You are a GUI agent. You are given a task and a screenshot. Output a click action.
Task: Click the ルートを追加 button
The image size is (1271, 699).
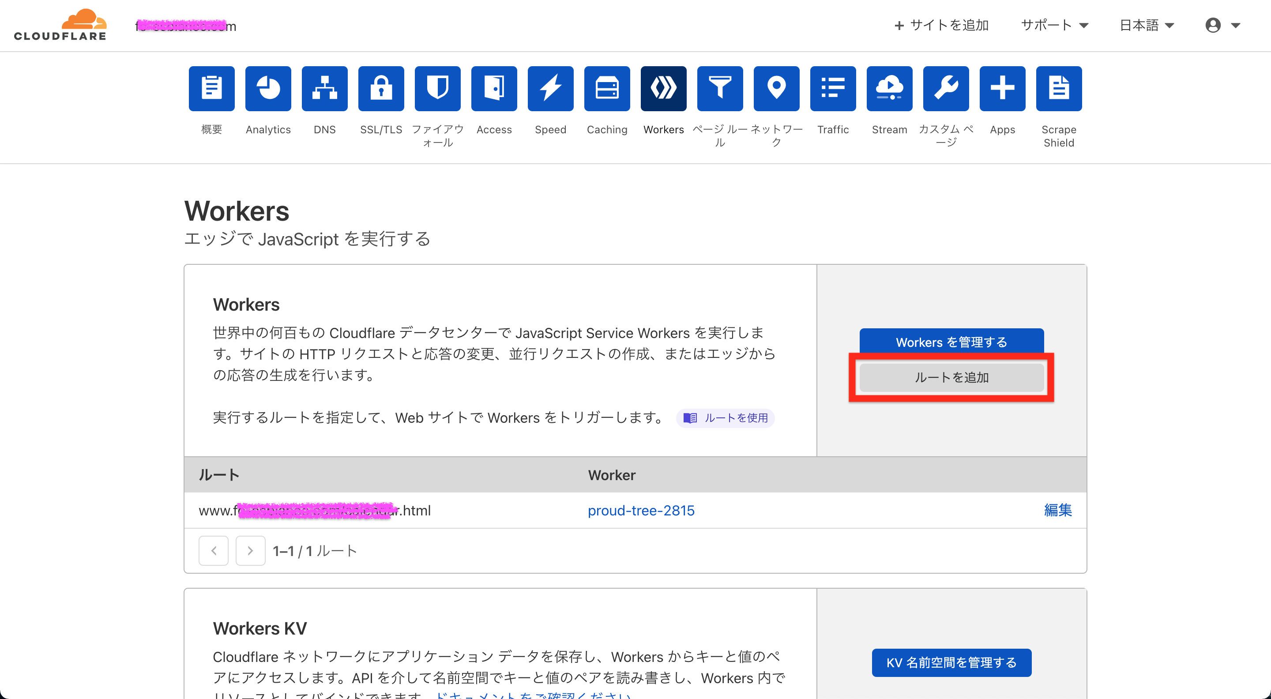[x=951, y=377]
